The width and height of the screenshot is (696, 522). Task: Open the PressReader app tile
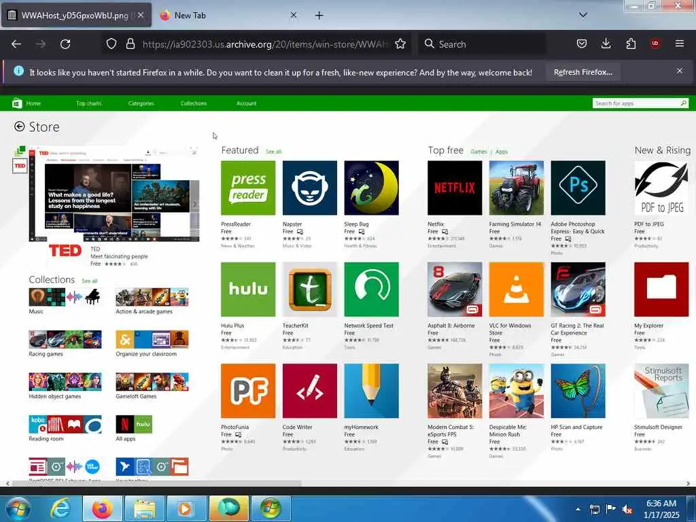tap(247, 188)
